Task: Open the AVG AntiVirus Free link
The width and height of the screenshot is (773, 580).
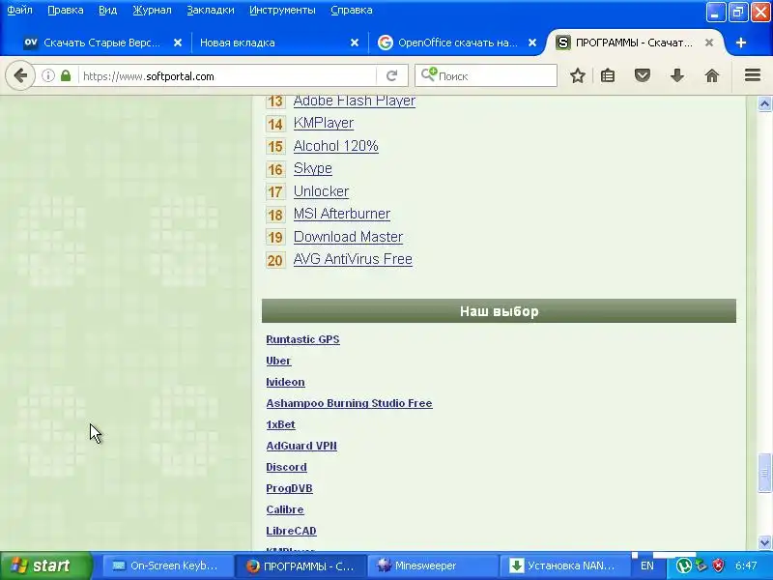Action: pyautogui.click(x=353, y=259)
